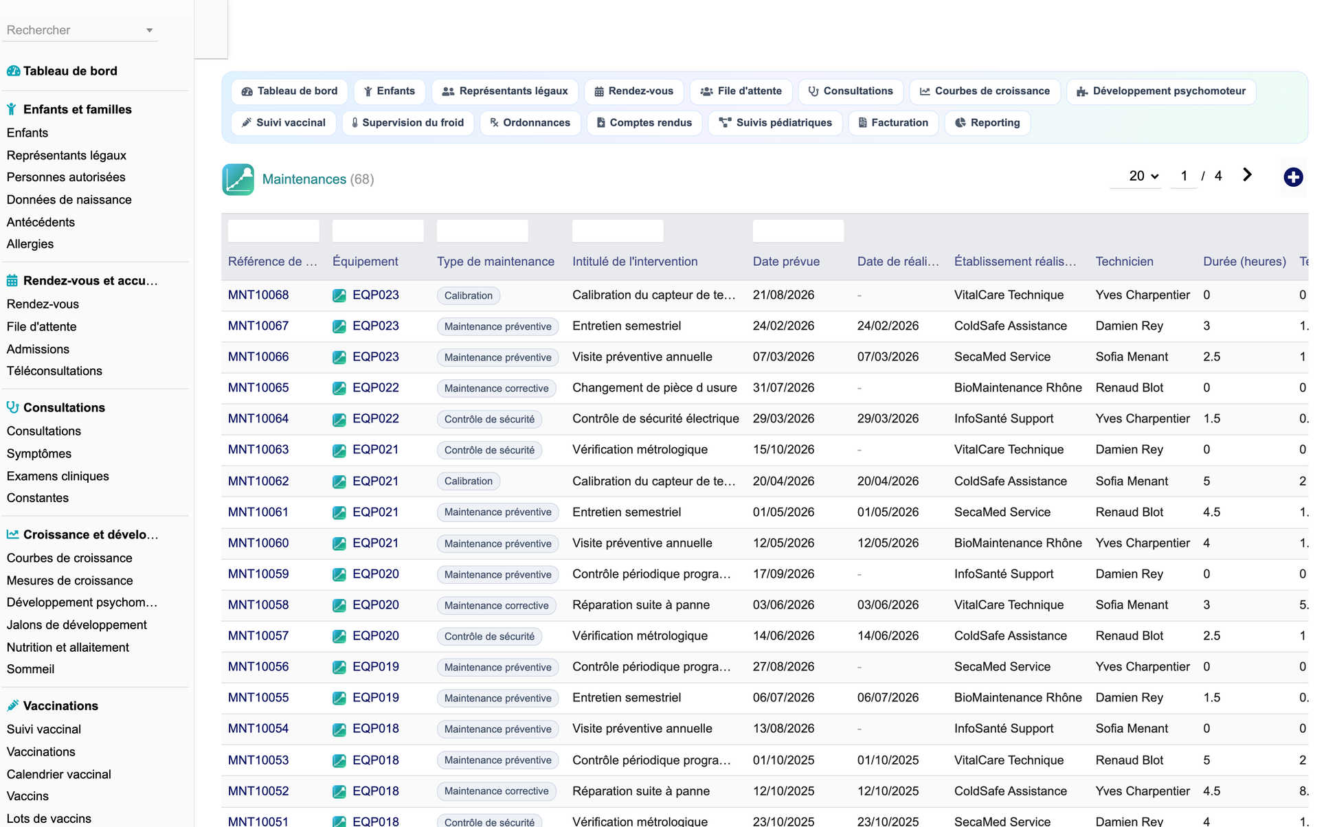Click equipment icon in row MNT10052
1337x827 pixels.
click(339, 791)
